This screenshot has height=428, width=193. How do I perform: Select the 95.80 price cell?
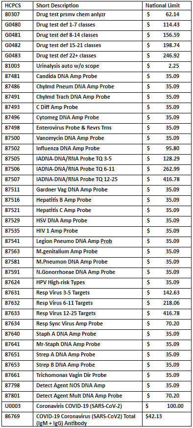(167, 149)
